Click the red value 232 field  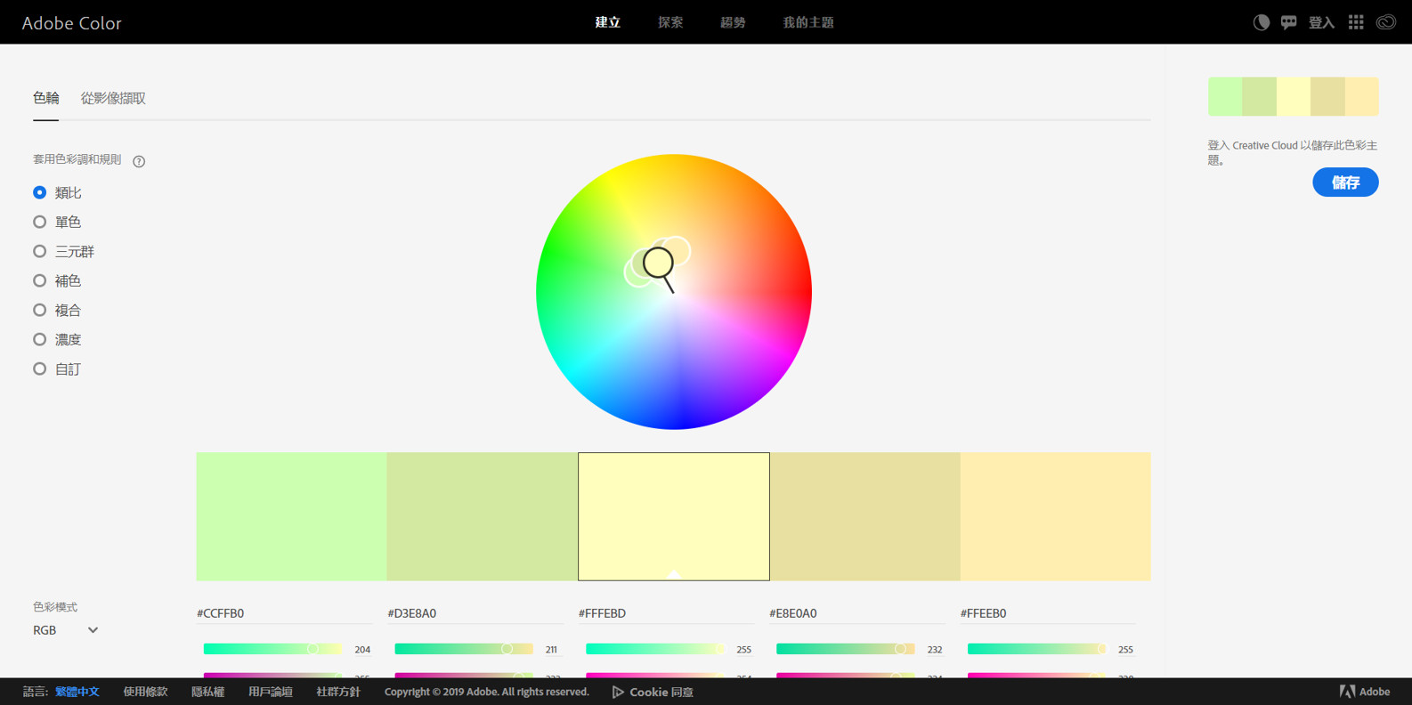pos(935,650)
